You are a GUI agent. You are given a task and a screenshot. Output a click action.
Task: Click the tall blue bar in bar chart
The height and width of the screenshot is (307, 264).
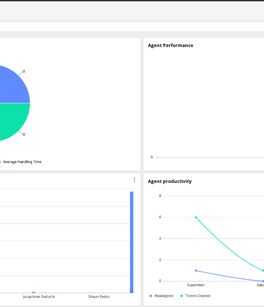tap(132, 242)
